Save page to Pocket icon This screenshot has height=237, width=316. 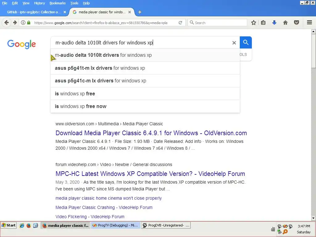297,23
